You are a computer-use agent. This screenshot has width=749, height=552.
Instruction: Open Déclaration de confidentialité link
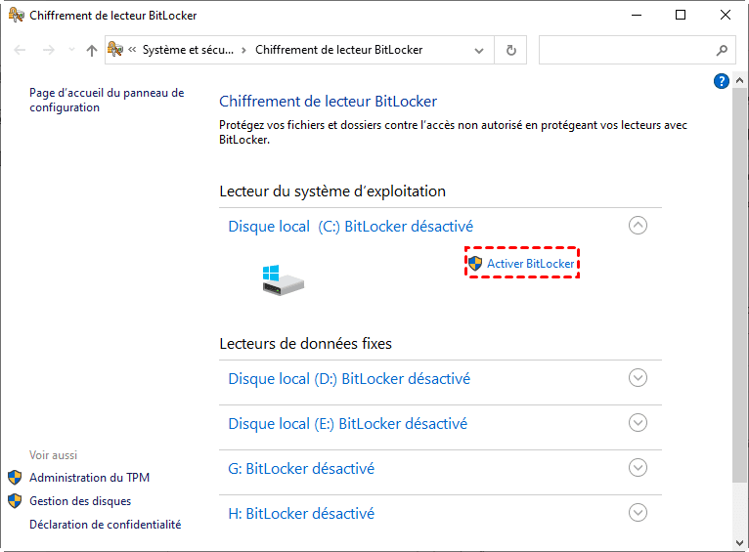pyautogui.click(x=105, y=525)
